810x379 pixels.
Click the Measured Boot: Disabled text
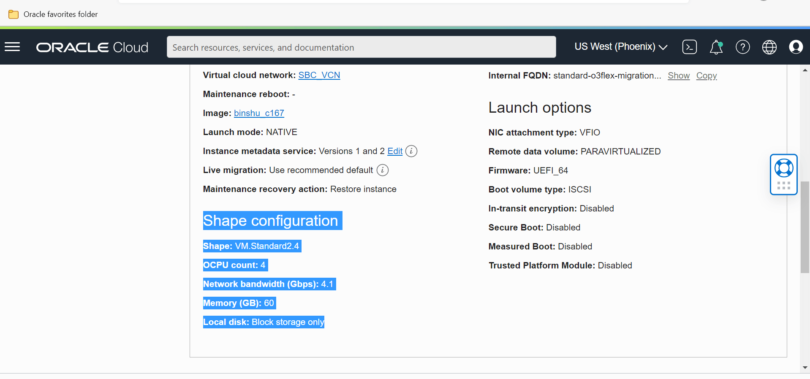pyautogui.click(x=540, y=246)
